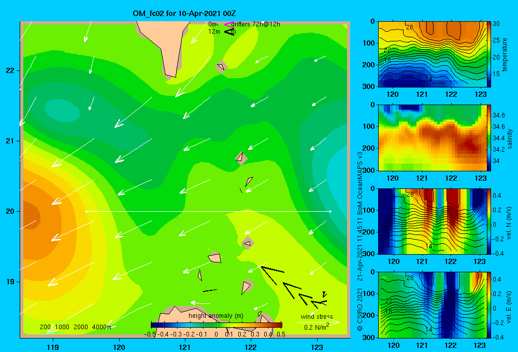The image size is (518, 352).
Task: Click the salinity panel color scale bar
Action: pyautogui.click(x=489, y=138)
